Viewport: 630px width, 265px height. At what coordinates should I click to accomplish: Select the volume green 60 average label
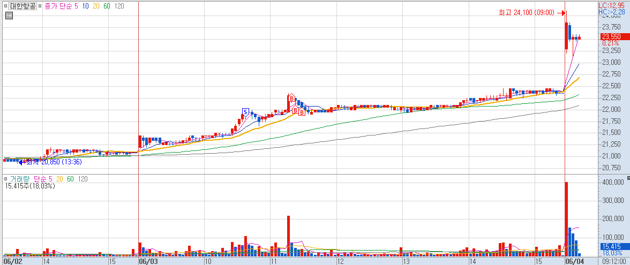[x=70, y=179]
